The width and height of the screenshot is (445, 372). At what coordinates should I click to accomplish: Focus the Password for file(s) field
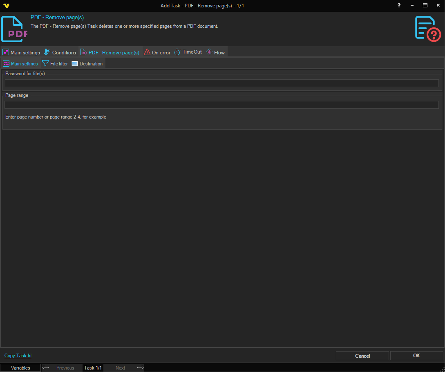[221, 83]
